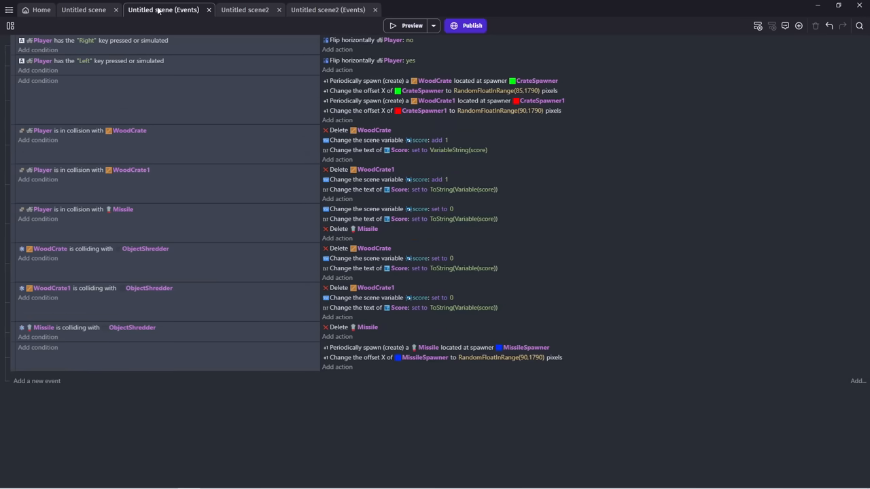
Task: Click the Add a new event link
Action: click(37, 380)
